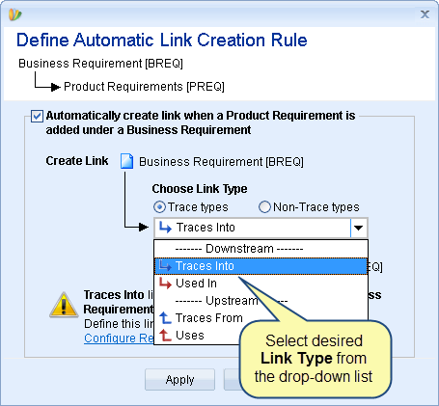Viewport: 439px width, 406px height.
Task: Close the Define Automatic Link Creation dialog
Action: click(x=425, y=14)
